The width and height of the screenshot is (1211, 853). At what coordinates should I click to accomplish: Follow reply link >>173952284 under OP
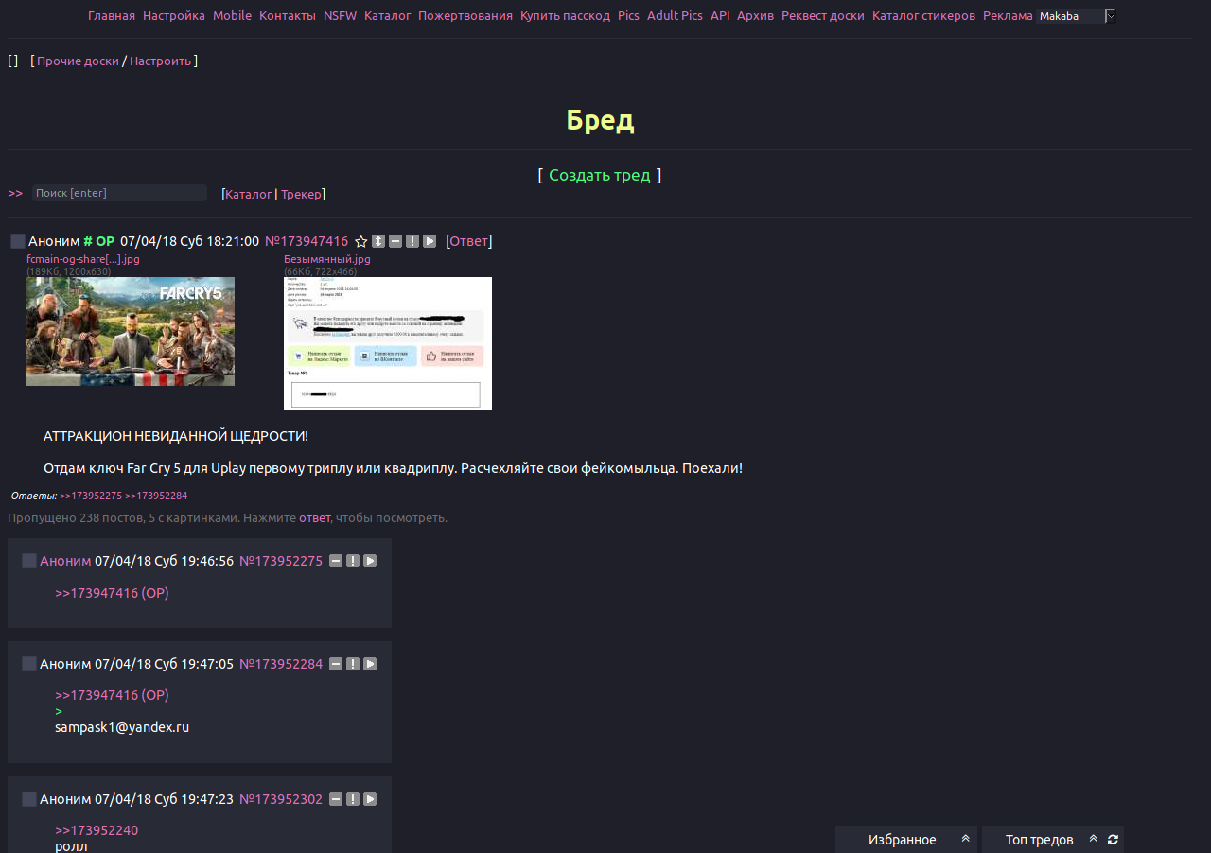(156, 496)
